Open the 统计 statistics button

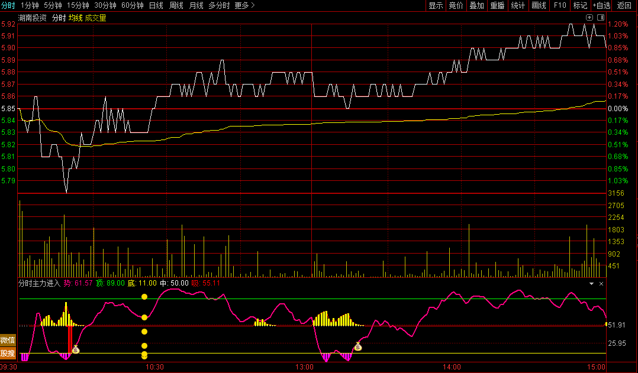tap(518, 5)
